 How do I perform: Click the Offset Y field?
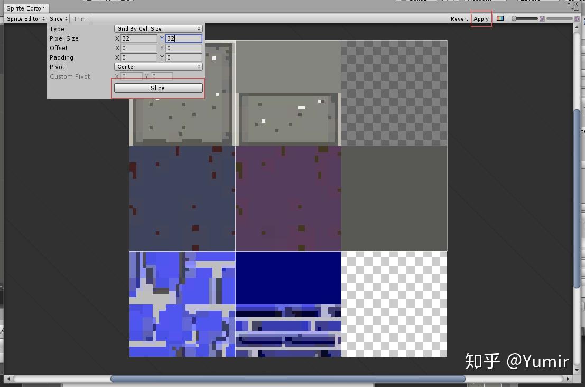pyautogui.click(x=183, y=48)
